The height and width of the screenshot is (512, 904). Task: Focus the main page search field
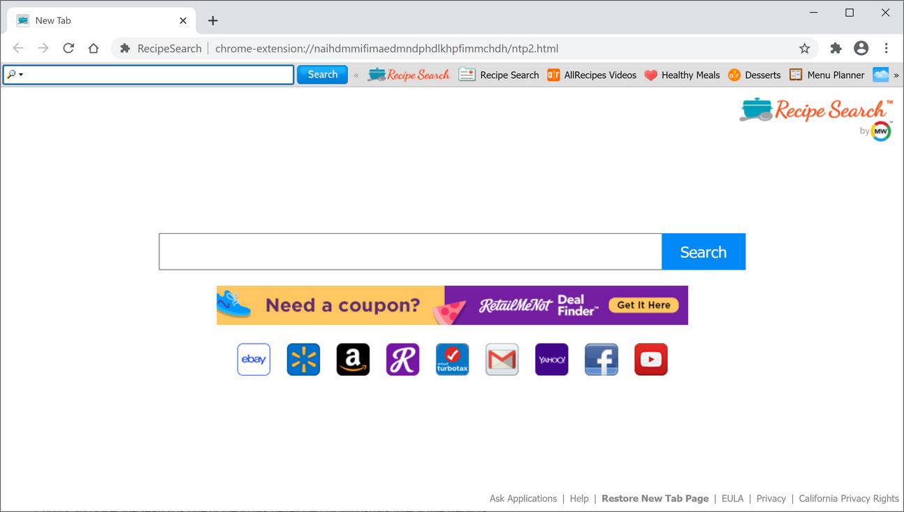pyautogui.click(x=410, y=251)
